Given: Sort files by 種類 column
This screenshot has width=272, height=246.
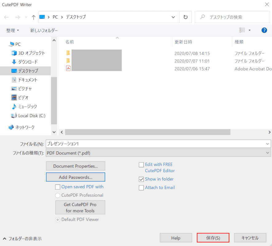Looking at the screenshot, I should 239,42.
